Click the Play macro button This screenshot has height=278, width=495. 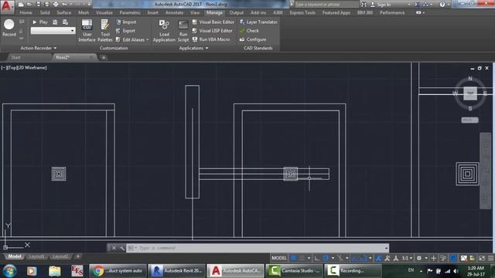(x=40, y=22)
